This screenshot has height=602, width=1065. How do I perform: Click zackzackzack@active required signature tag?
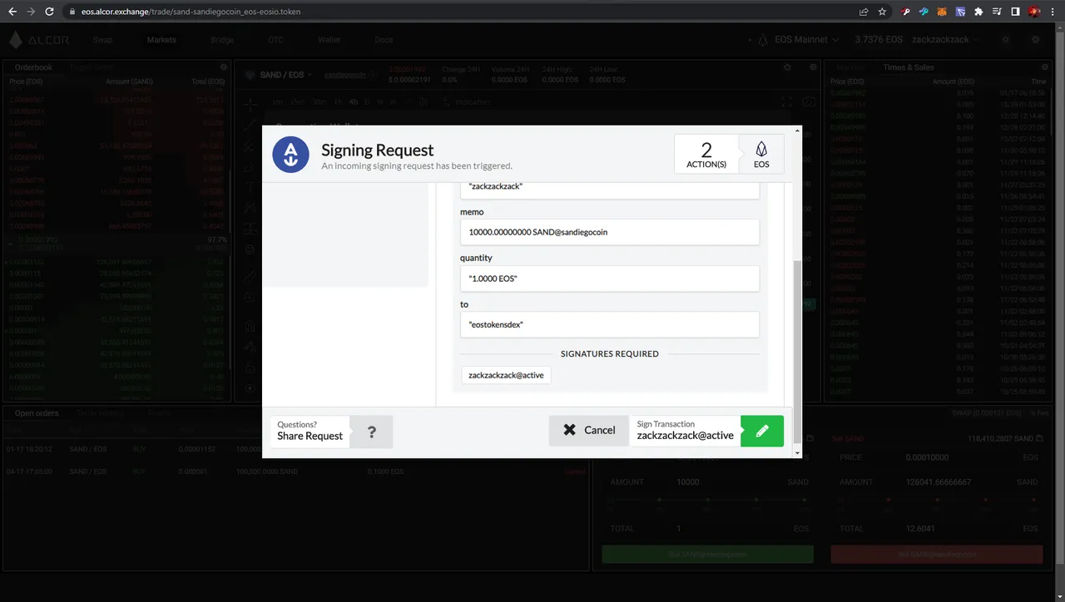pos(506,375)
